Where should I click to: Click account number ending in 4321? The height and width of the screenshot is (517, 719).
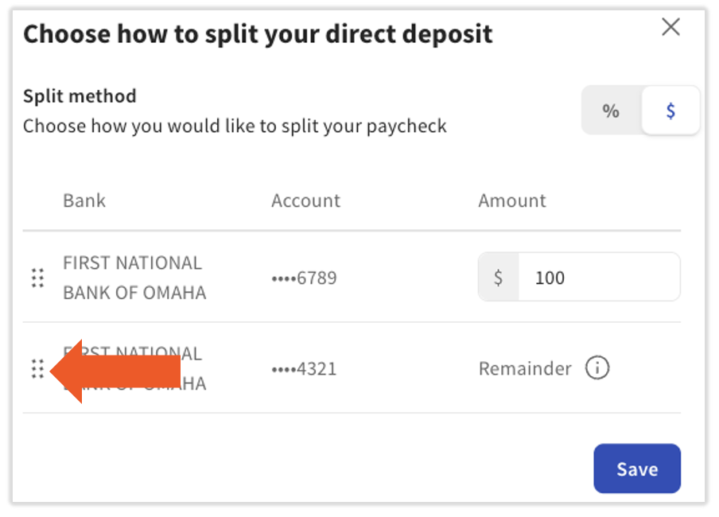[304, 369]
